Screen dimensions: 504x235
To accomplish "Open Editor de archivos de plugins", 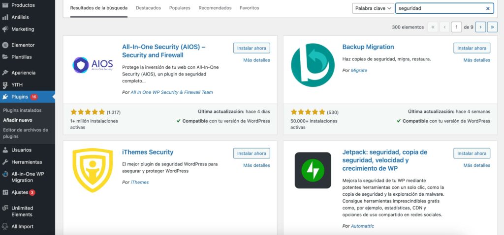I will pyautogui.click(x=26, y=133).
